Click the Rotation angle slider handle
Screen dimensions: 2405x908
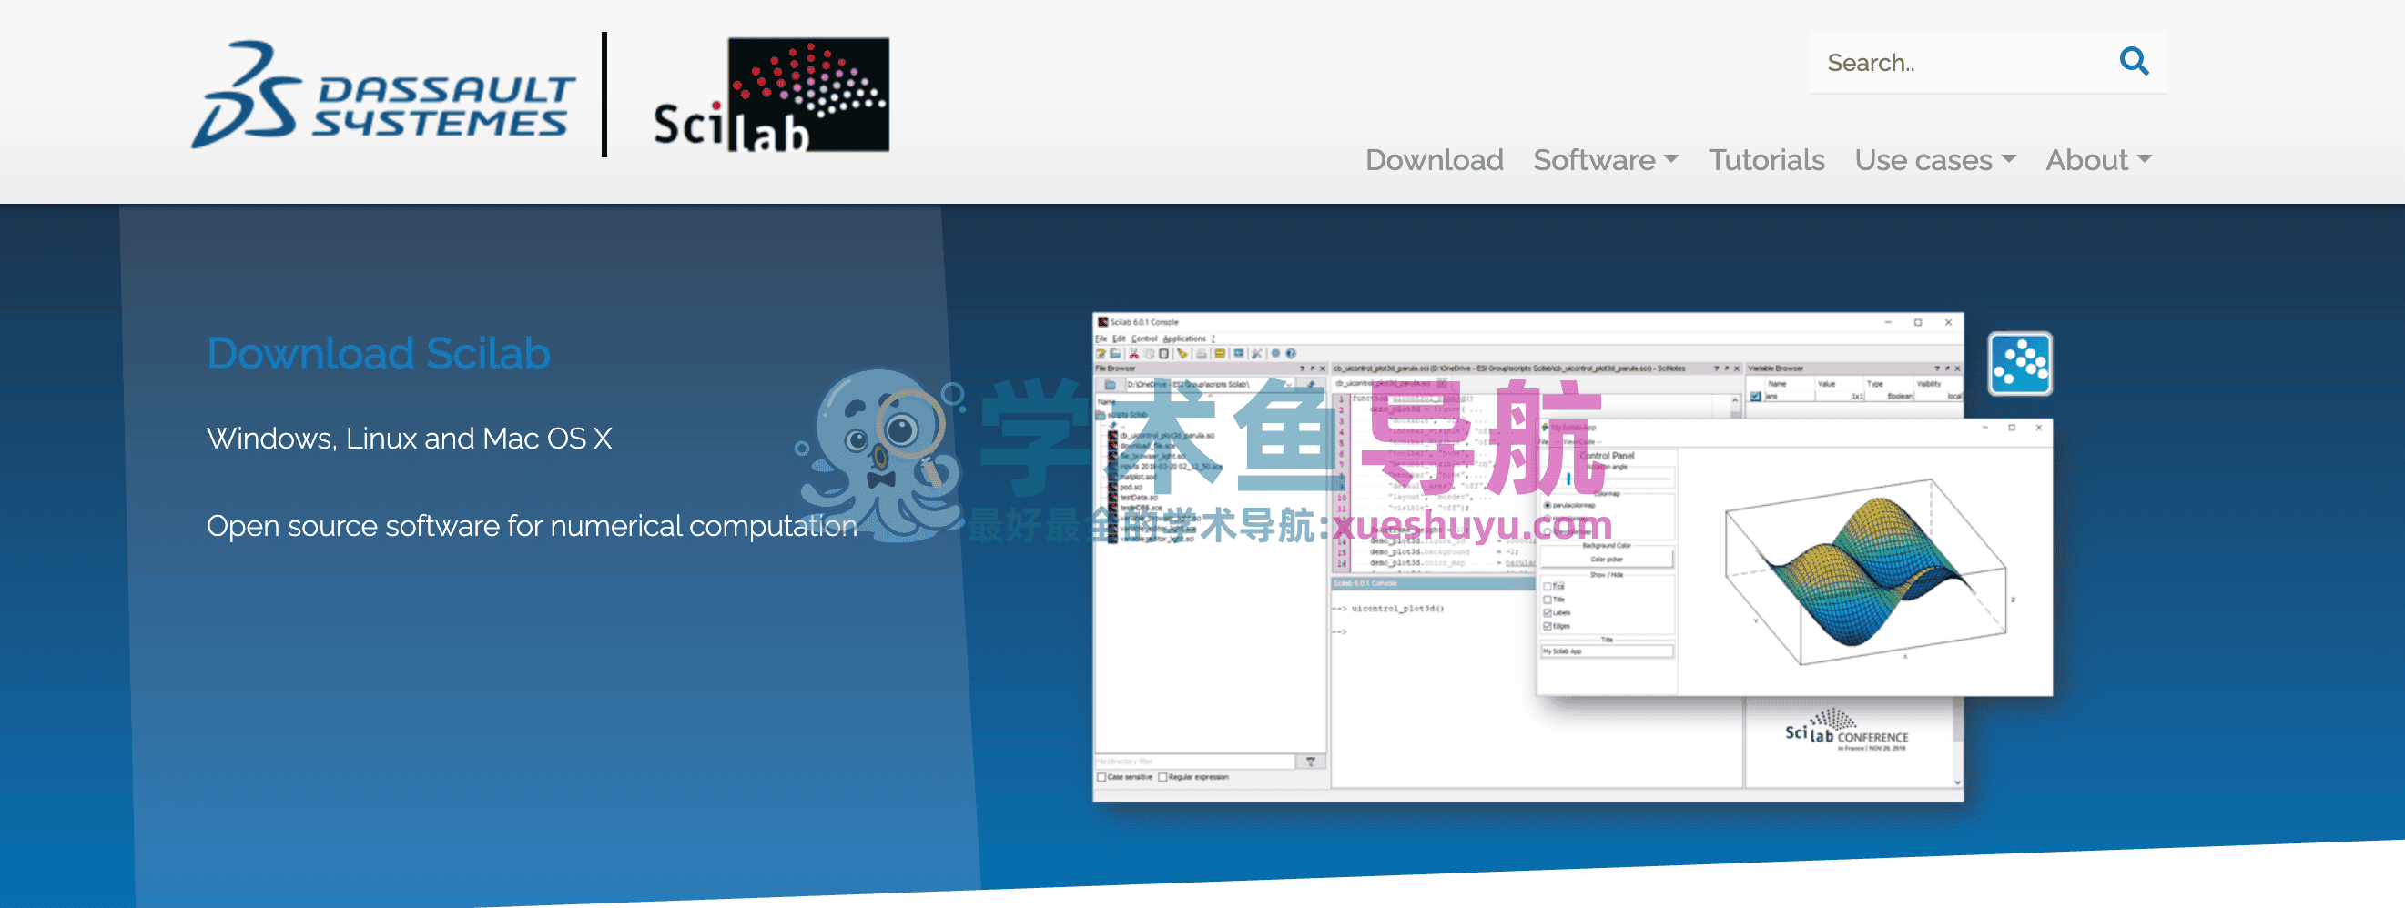1568,479
